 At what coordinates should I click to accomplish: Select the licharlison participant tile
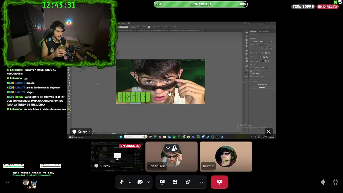tap(171, 157)
